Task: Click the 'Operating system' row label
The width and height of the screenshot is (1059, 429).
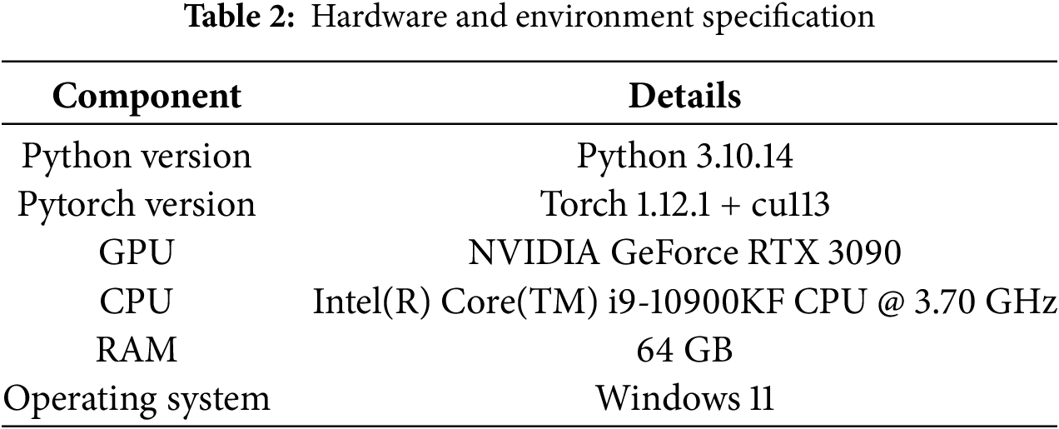Action: click(x=137, y=397)
